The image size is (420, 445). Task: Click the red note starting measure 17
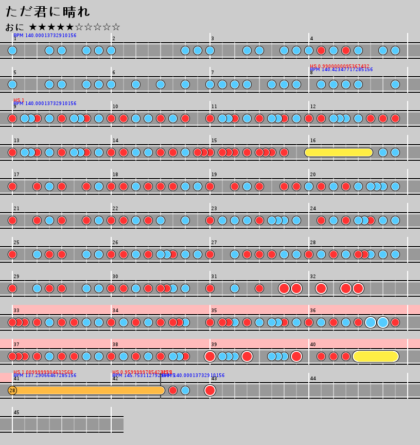[x=12, y=186]
